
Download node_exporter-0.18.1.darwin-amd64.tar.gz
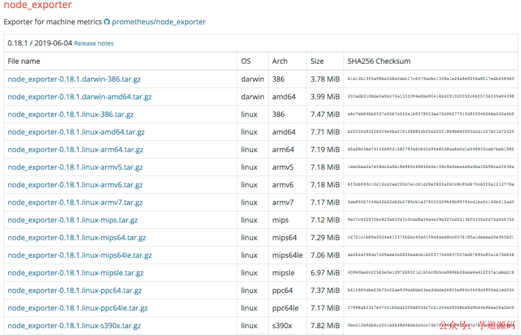point(80,97)
